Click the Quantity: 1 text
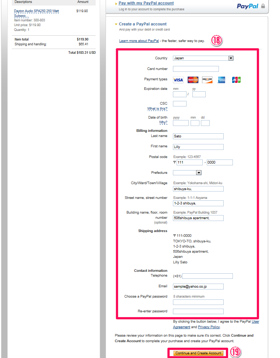Viewport: 280px width, 358px height. tap(21, 30)
